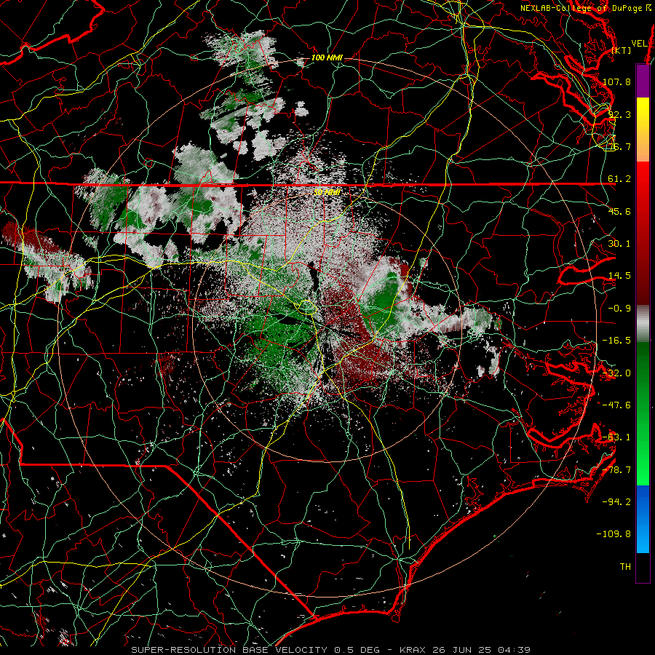The width and height of the screenshot is (655, 655).
Task: Select the purple segment of the color bar
Action: click(643, 81)
